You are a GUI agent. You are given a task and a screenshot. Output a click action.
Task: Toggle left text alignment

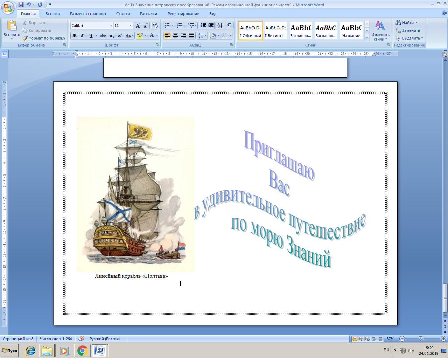click(x=167, y=36)
